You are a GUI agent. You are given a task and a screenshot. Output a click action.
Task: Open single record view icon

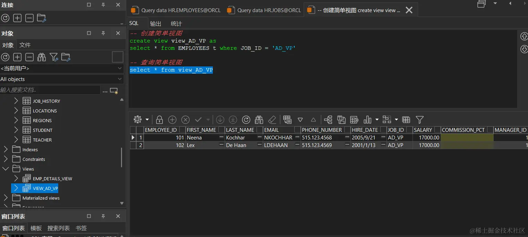[287, 120]
